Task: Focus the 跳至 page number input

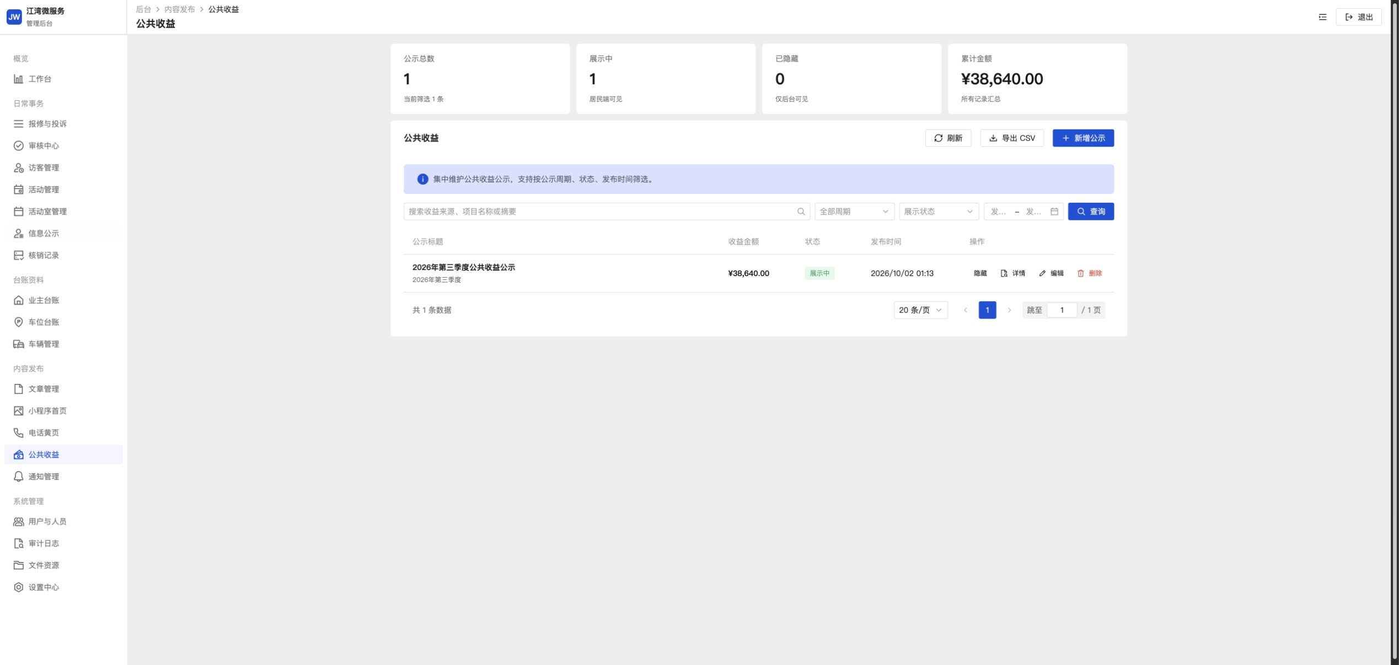Action: tap(1062, 310)
